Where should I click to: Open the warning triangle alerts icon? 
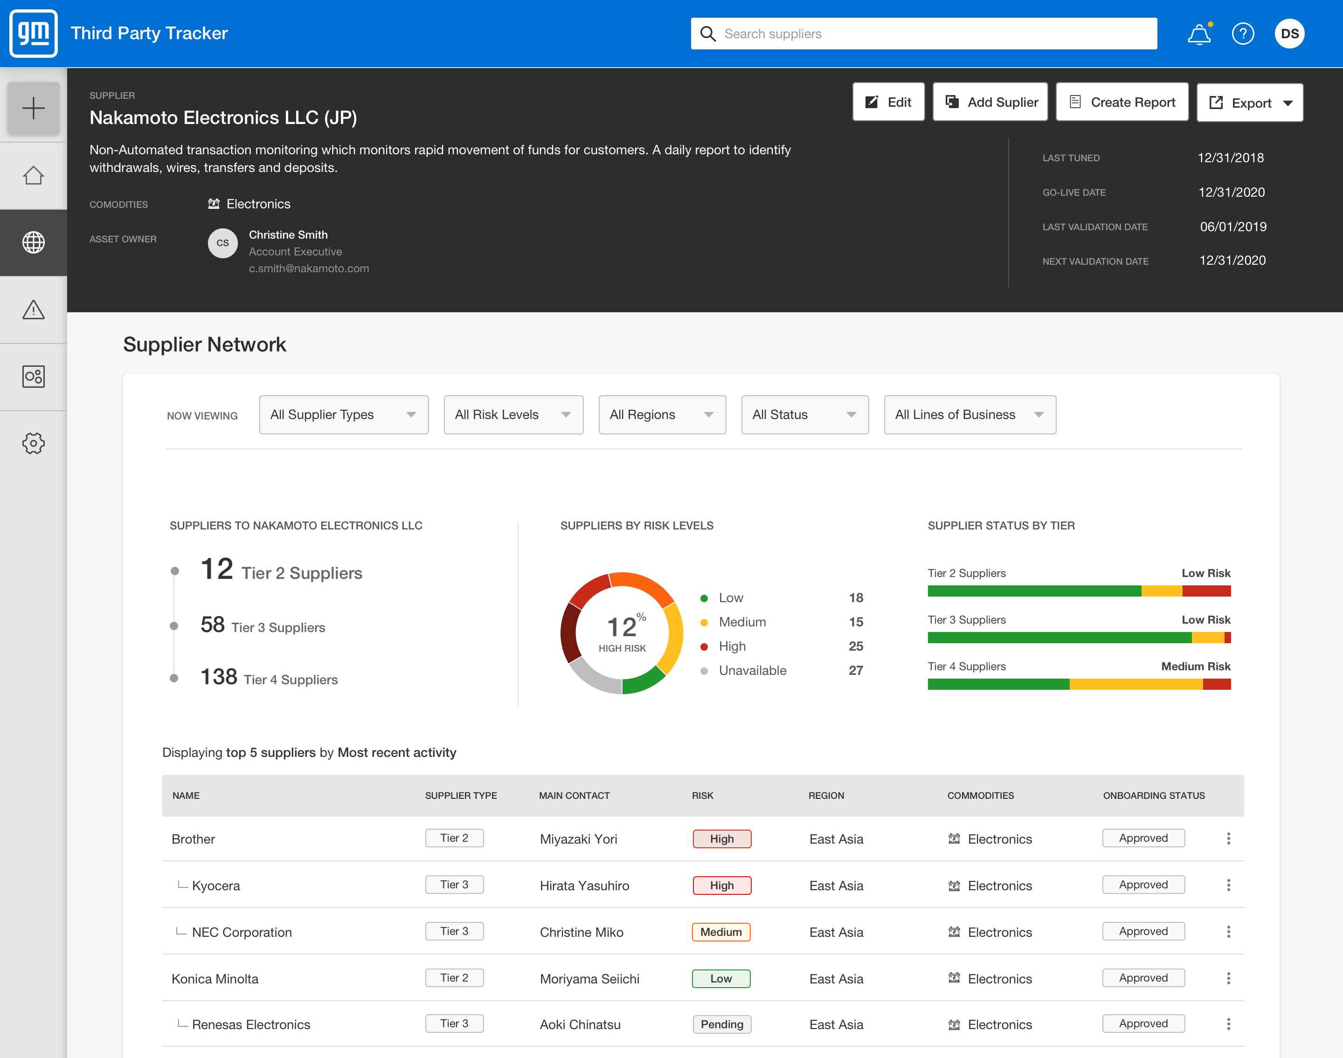(34, 309)
